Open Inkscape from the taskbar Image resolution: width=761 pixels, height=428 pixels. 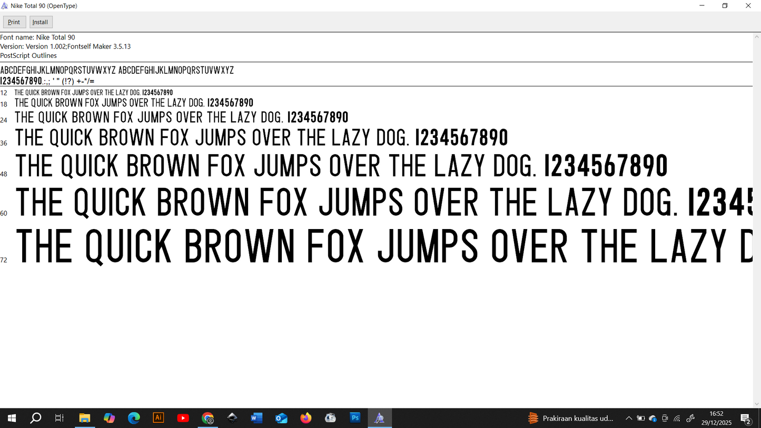[x=232, y=419]
